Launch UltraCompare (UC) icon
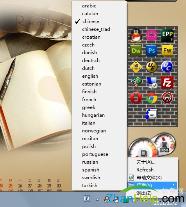Image resolution: width=186 pixels, height=207 pixels. click(167, 66)
